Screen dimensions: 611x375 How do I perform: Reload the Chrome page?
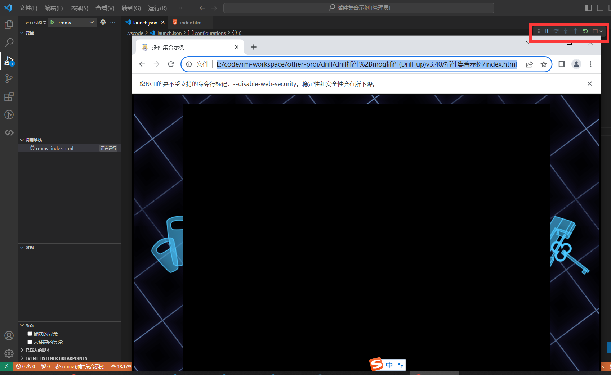[171, 64]
